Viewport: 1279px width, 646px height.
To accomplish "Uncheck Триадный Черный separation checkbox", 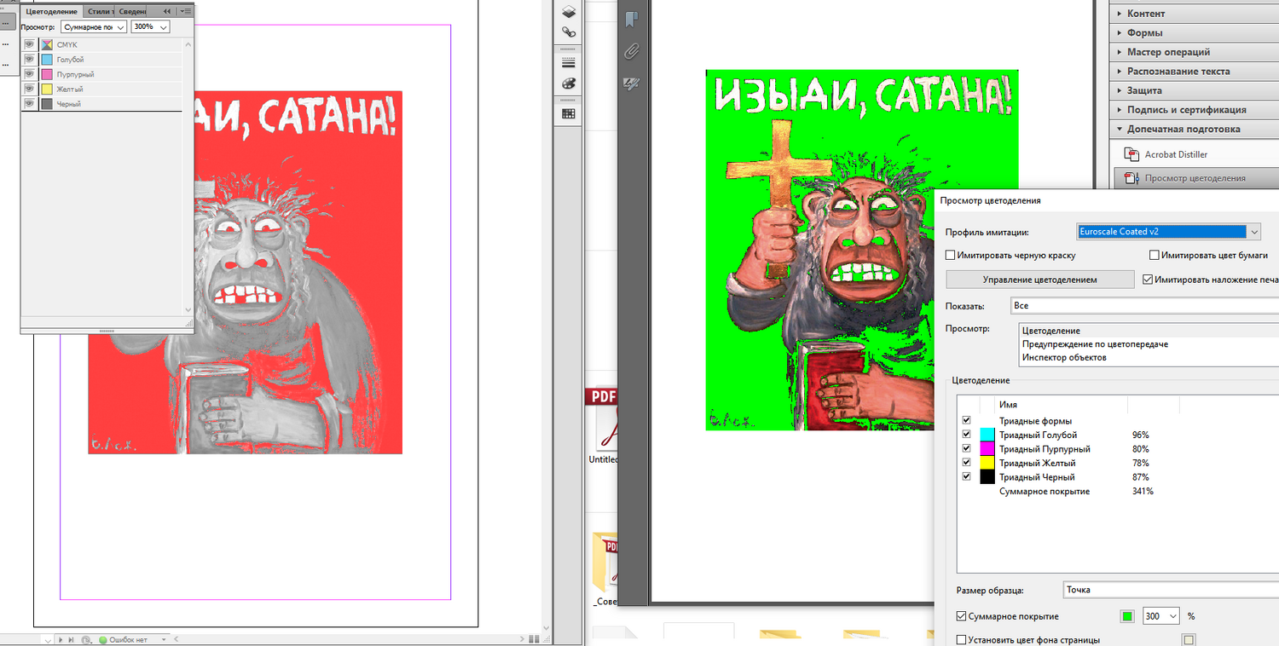I will click(x=966, y=476).
